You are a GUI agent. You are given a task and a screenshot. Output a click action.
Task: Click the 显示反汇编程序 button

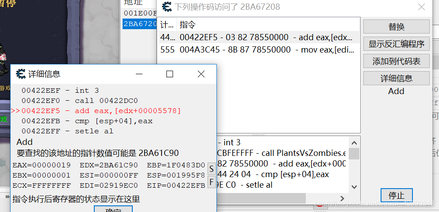coord(396,44)
